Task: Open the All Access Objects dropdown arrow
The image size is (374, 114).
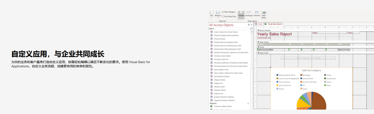Action: point(249,25)
